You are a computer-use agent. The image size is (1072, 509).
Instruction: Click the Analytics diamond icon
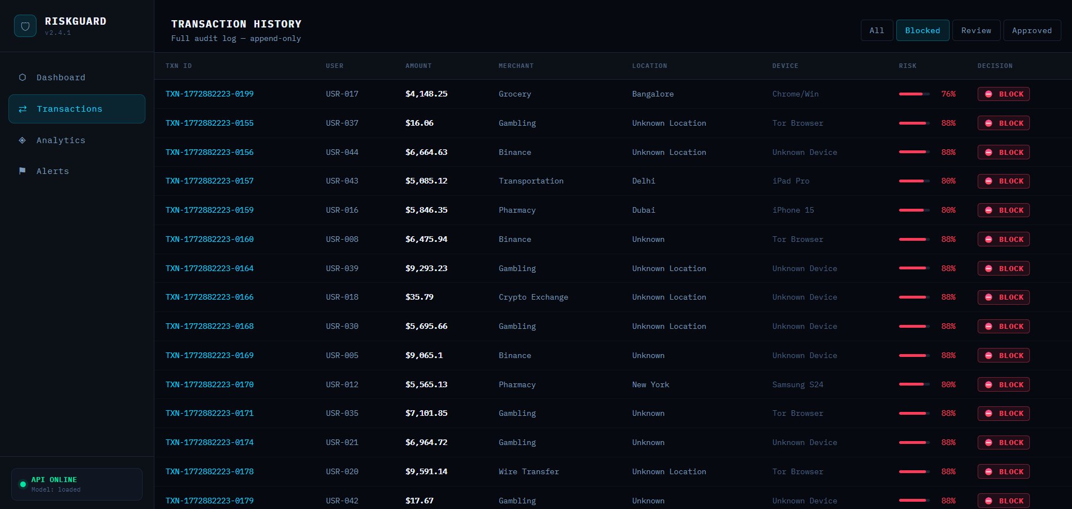pyautogui.click(x=22, y=140)
